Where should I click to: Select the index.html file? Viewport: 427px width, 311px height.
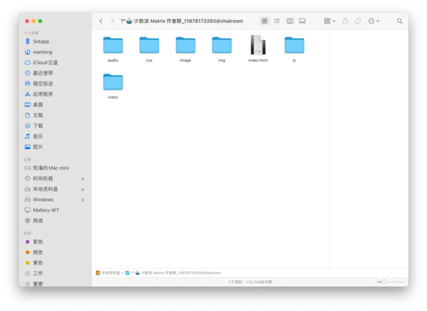(x=258, y=49)
